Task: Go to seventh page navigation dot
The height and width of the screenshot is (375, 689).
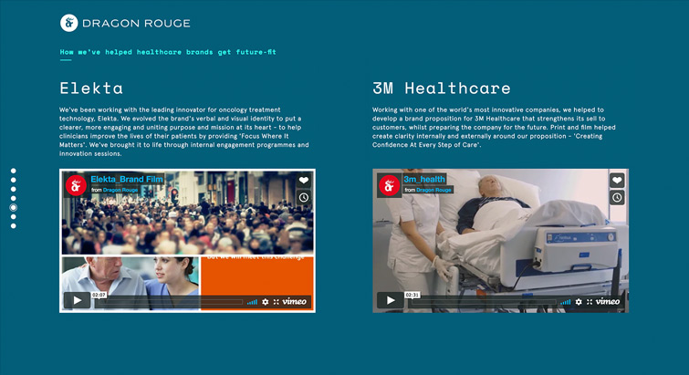Action: [13, 225]
